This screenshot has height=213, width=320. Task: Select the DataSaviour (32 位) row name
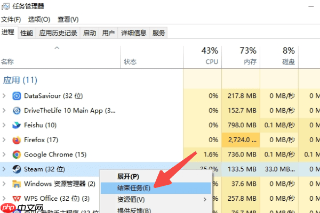coord(53,96)
